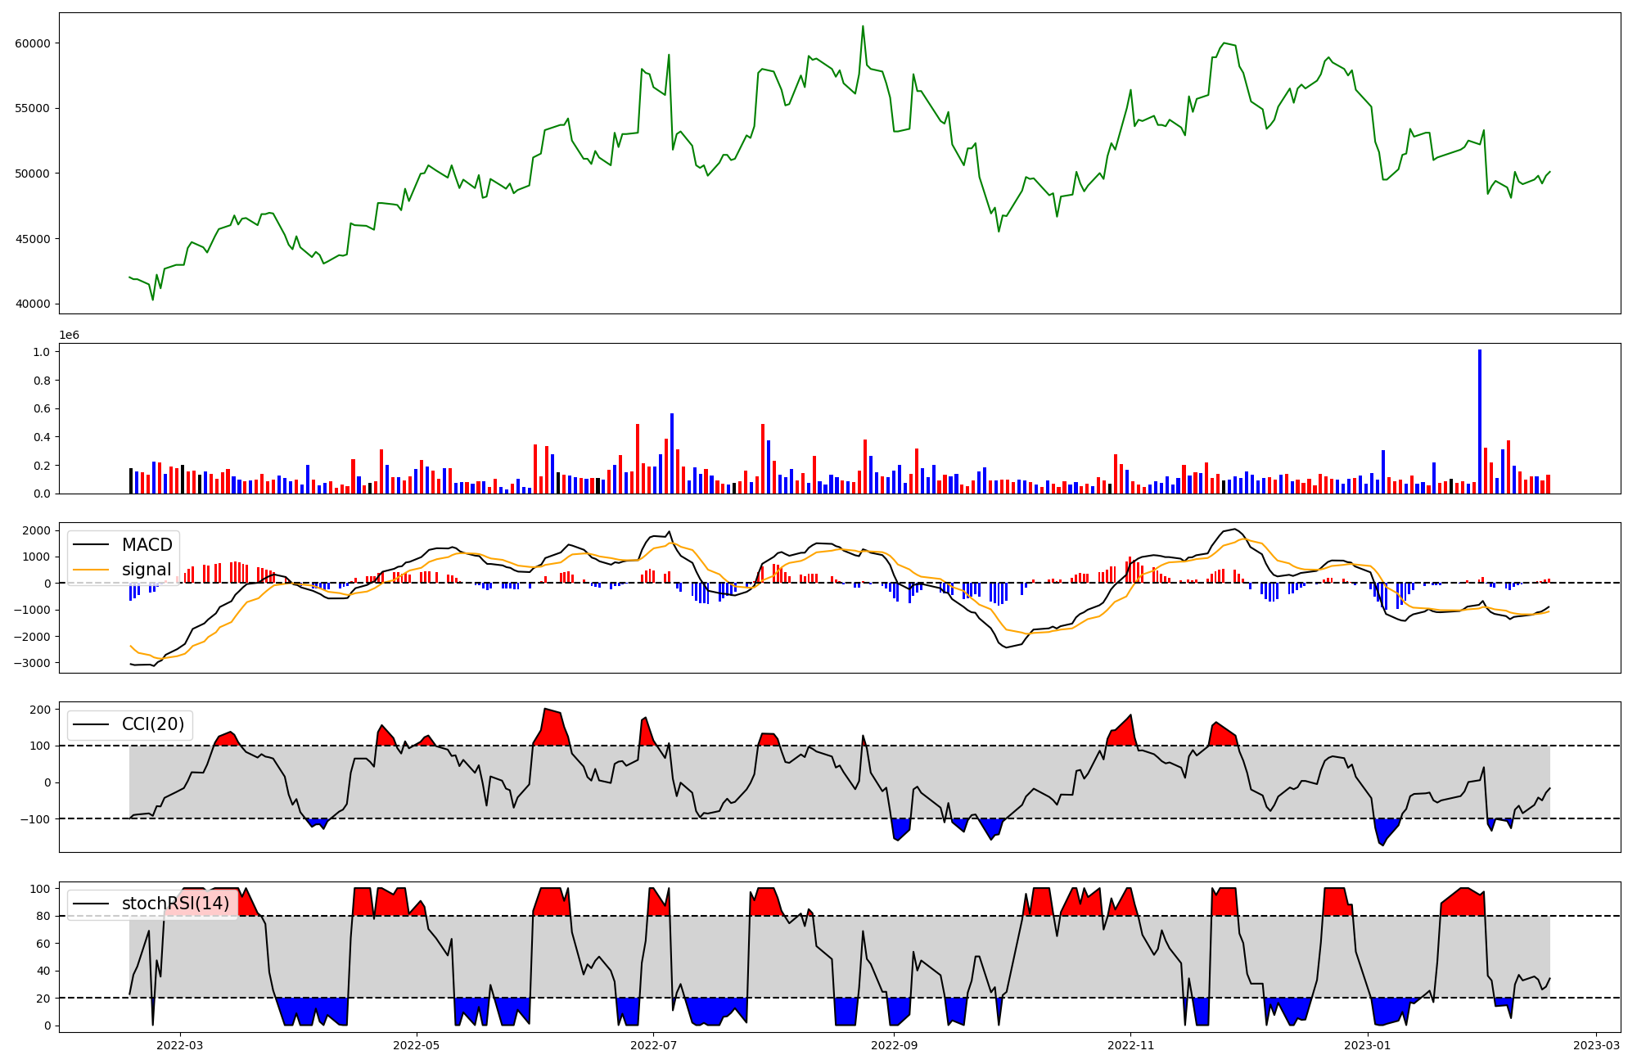Click the stochRSI(14) legend label
The height and width of the screenshot is (1064, 1637).
175,904
